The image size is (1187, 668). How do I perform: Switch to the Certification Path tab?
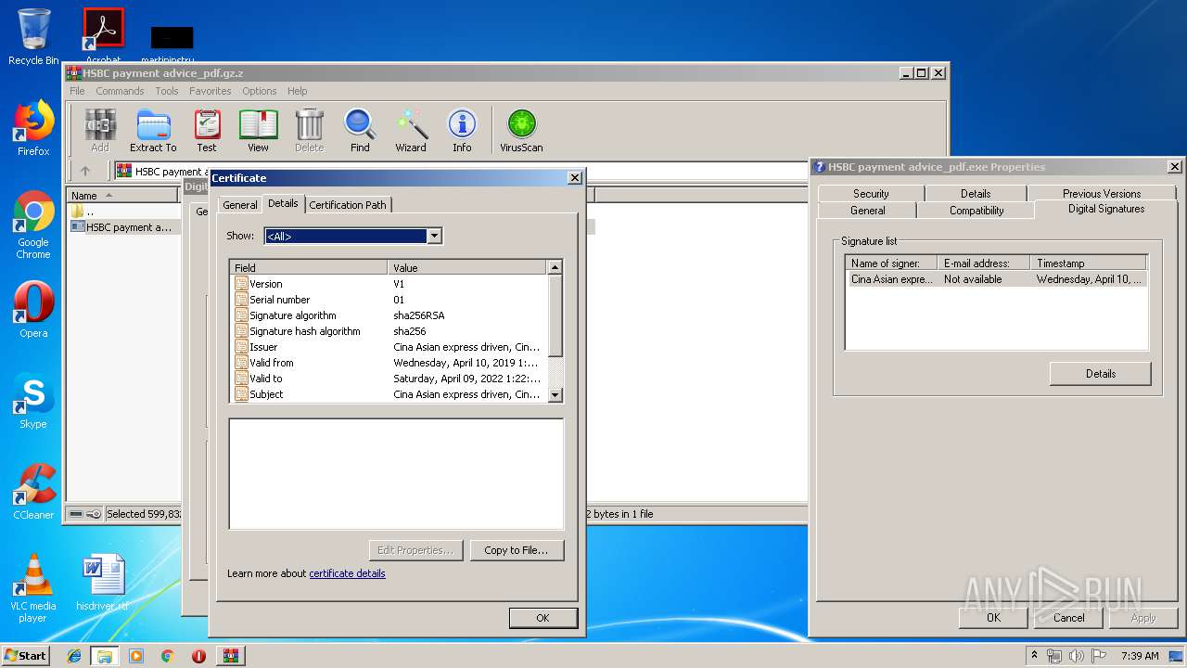pos(348,205)
